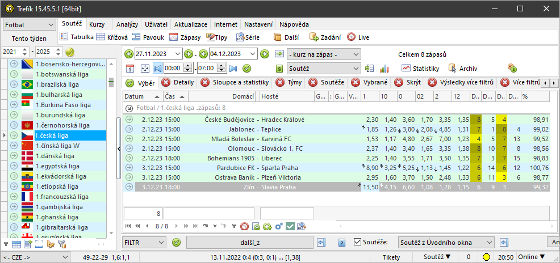
Task: Open the Tipy tips view
Action: pos(218,37)
